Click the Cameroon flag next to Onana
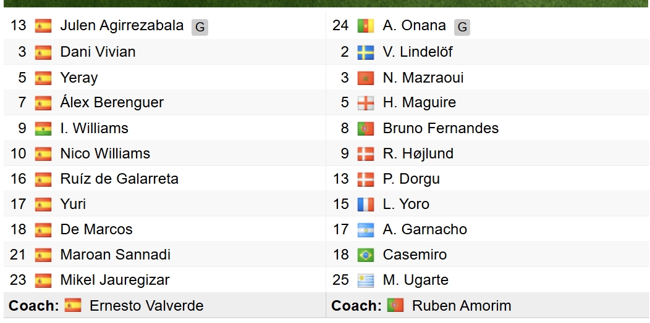Screen dimensions: 650x323 pyautogui.click(x=366, y=26)
